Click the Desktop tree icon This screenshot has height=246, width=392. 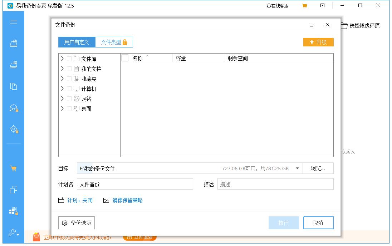[77, 109]
